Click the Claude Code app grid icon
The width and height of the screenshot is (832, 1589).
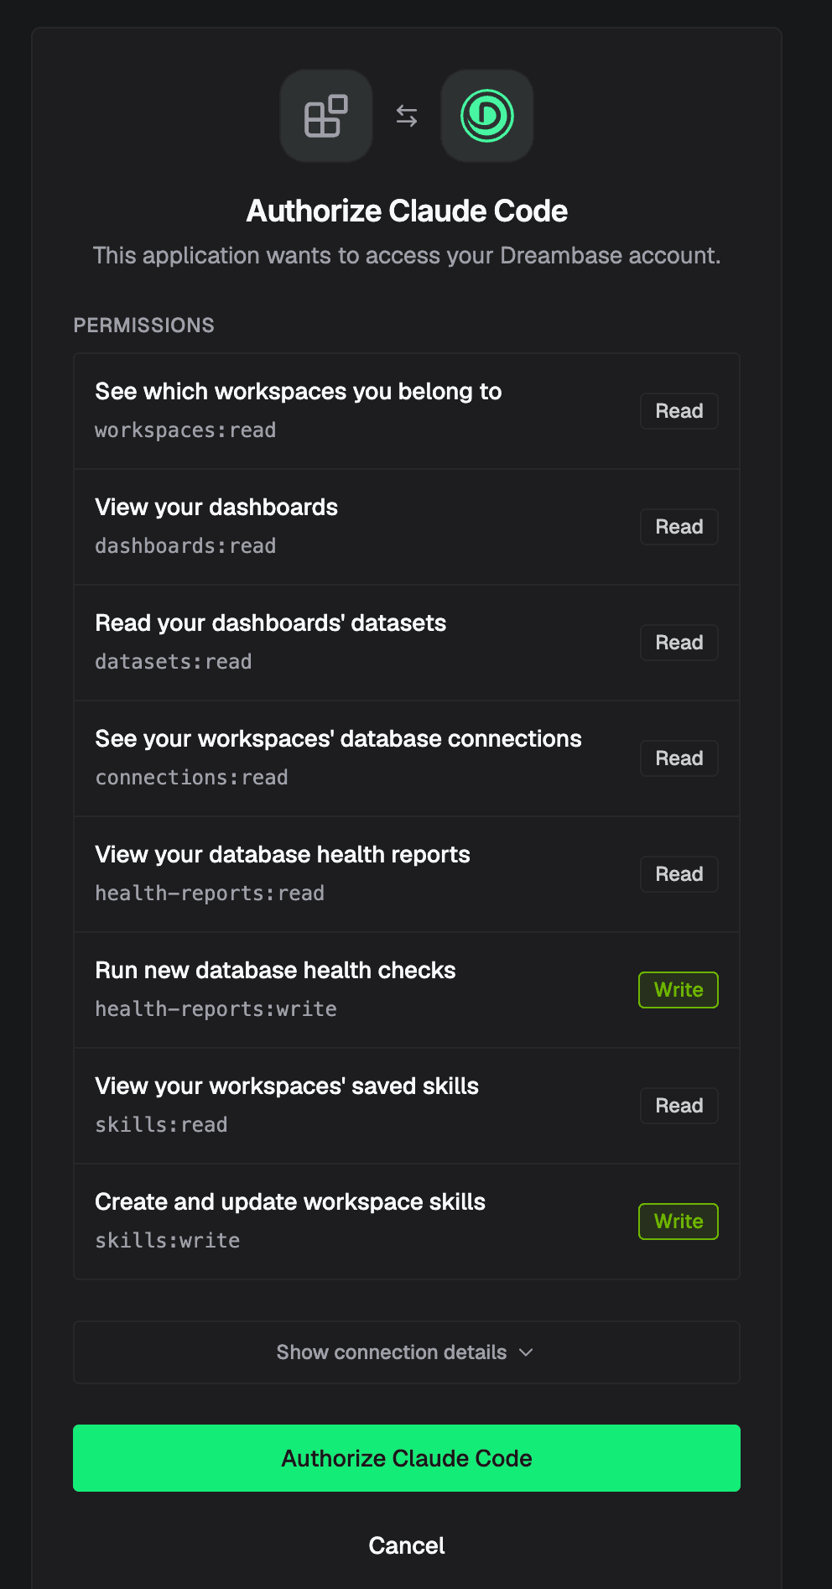pyautogui.click(x=325, y=116)
